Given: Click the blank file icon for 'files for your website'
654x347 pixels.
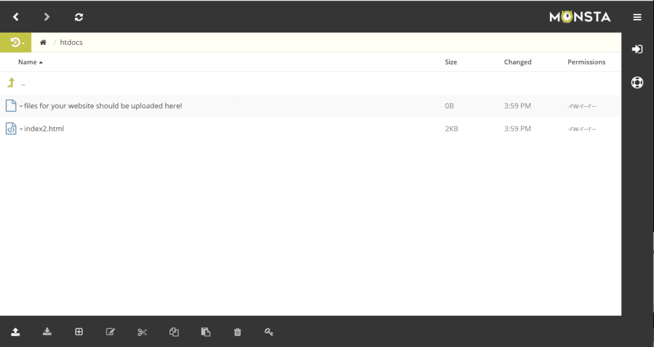Looking at the screenshot, I should (x=11, y=105).
